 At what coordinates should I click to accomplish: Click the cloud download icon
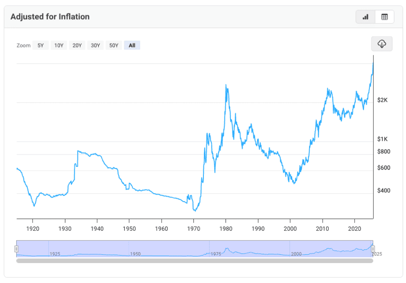click(382, 44)
